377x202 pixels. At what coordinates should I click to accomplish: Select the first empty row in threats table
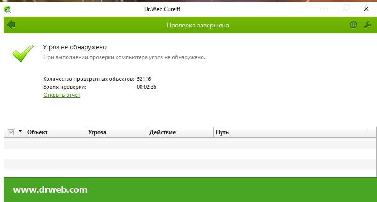click(186, 143)
